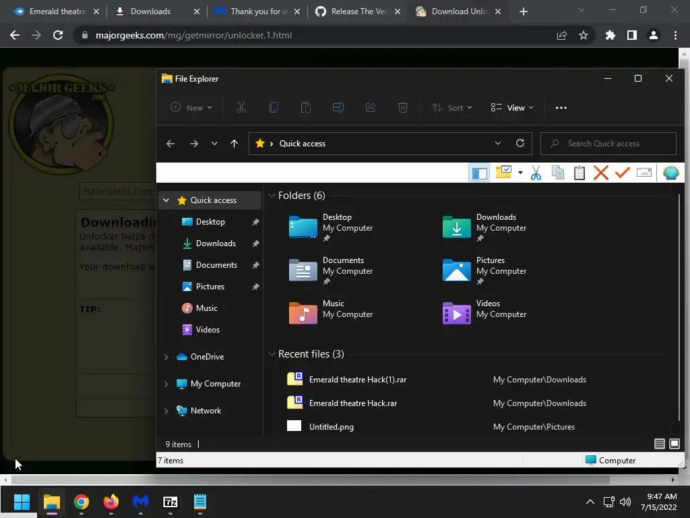Click the Copy icon in the File Explorer ribbon

click(x=274, y=107)
